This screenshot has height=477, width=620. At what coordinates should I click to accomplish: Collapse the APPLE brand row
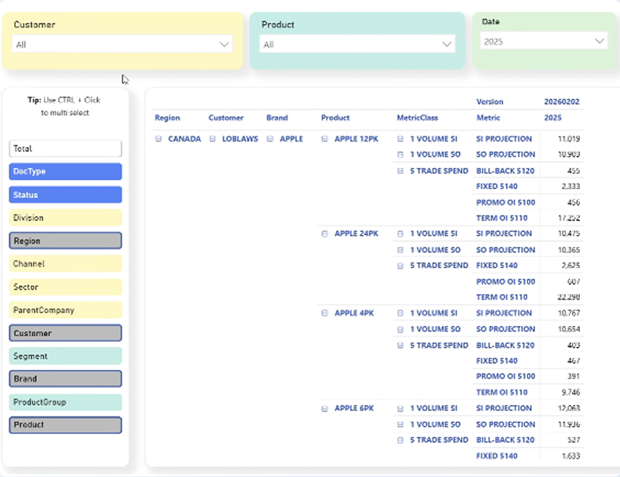[270, 139]
